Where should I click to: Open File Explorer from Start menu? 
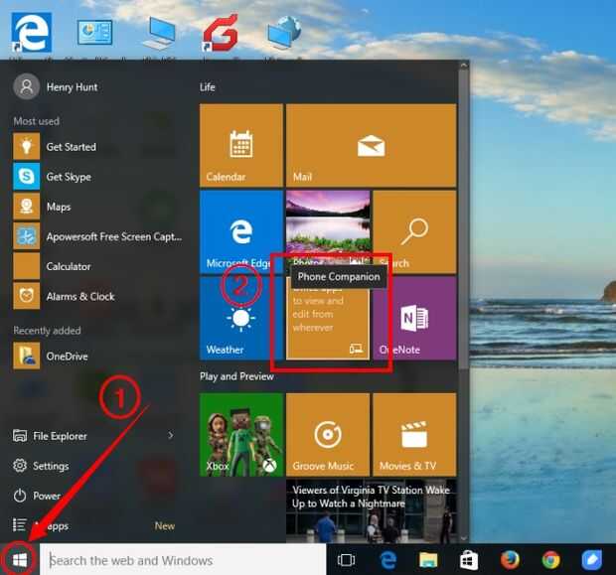(50, 436)
